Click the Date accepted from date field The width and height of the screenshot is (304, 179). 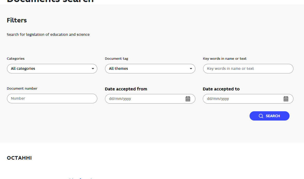tap(145, 99)
